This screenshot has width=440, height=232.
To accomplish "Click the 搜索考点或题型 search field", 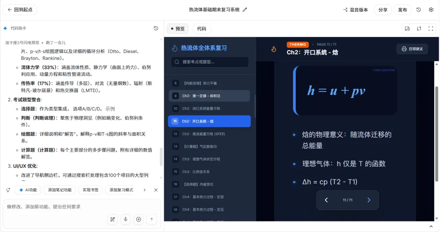I will pyautogui.click(x=210, y=62).
